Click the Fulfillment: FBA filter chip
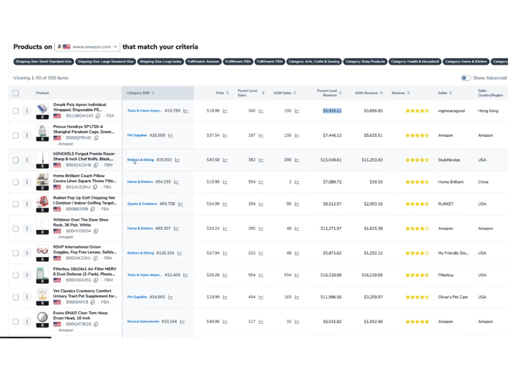Image resolution: width=508 pixels, height=381 pixels. (238, 61)
